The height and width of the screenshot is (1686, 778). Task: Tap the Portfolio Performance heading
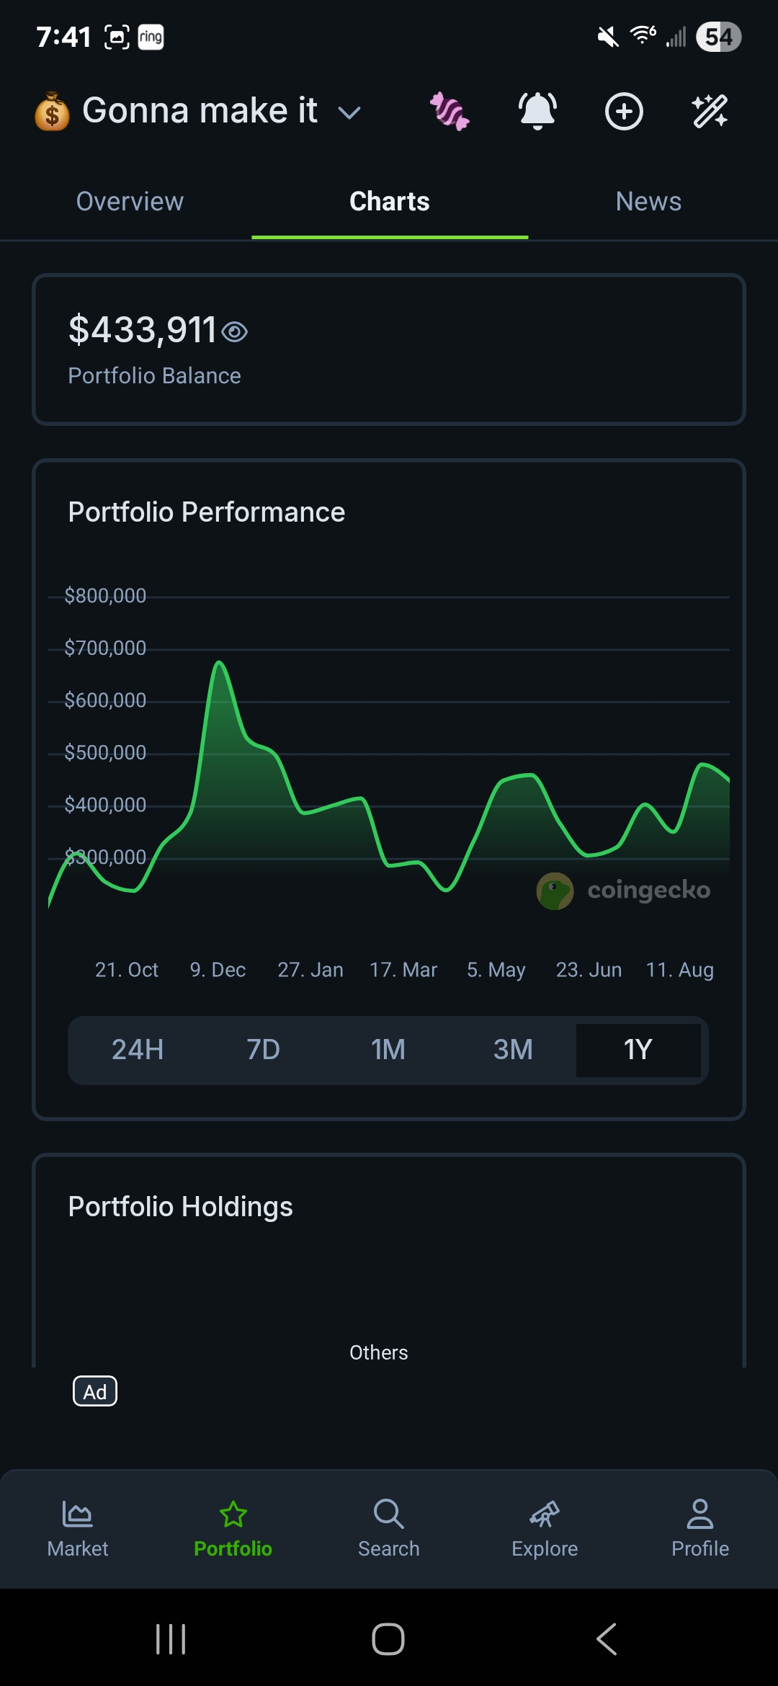click(x=207, y=512)
